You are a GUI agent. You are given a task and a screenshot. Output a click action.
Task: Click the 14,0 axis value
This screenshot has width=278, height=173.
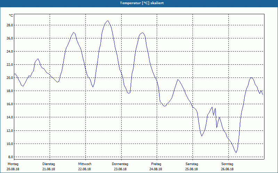10,117
